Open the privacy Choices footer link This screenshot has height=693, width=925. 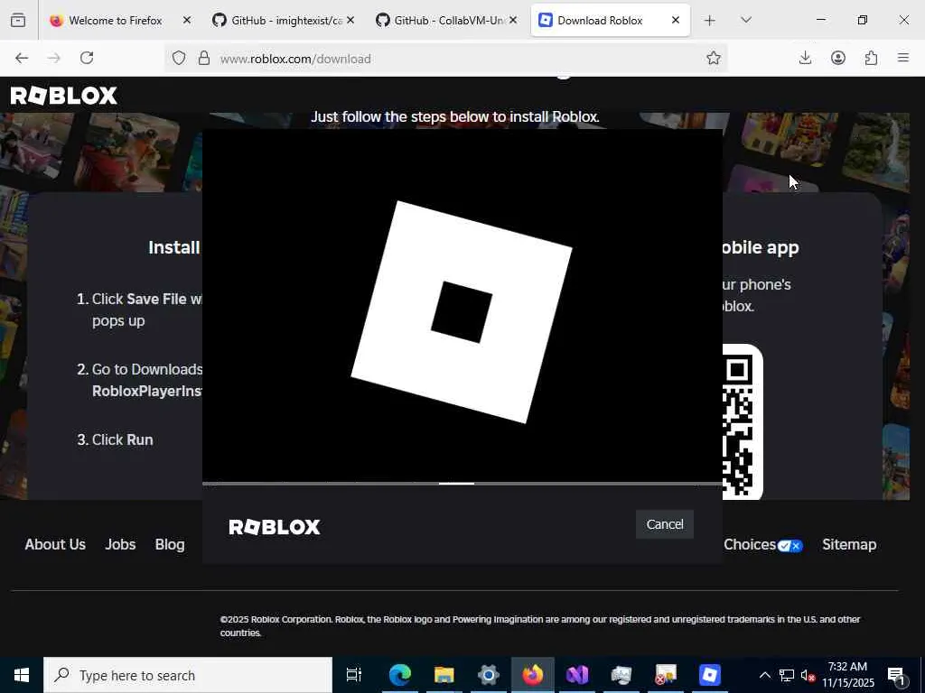pos(762,544)
